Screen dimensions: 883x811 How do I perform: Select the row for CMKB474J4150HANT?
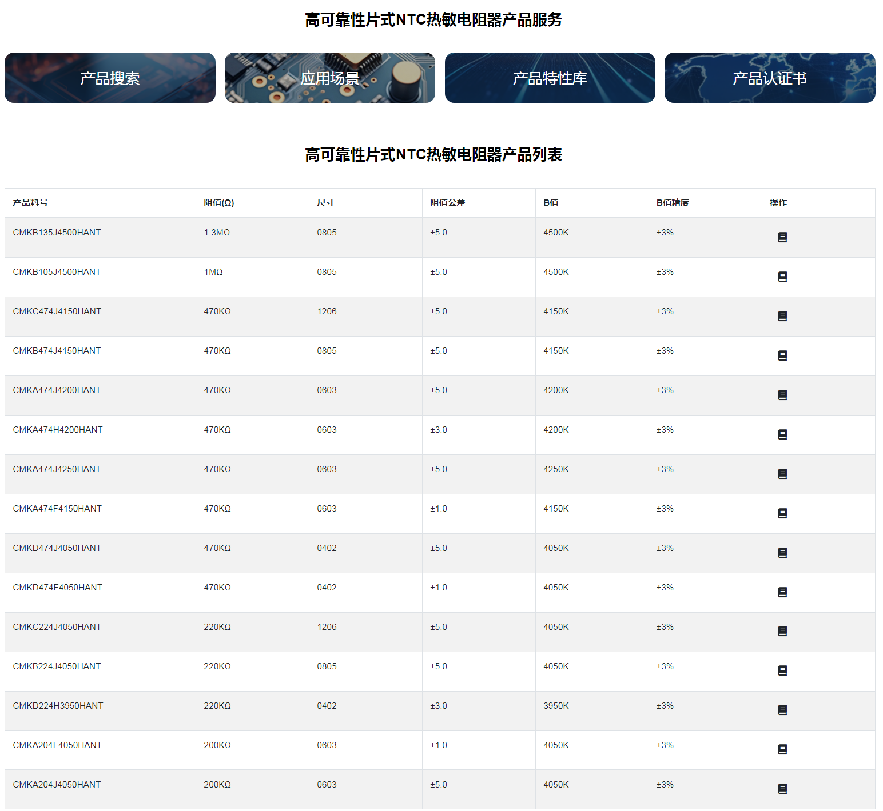[229, 355]
